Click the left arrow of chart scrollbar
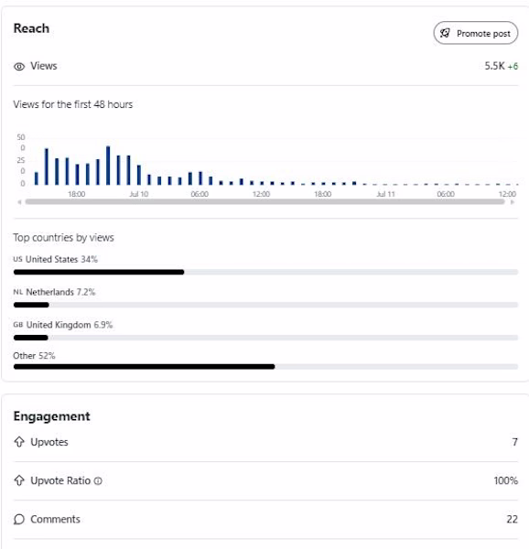The width and height of the screenshot is (529, 549). tap(19, 202)
